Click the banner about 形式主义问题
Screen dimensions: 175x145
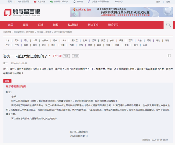click(122, 12)
